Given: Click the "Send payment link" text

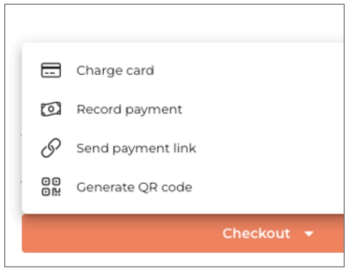Looking at the screenshot, I should (136, 148).
